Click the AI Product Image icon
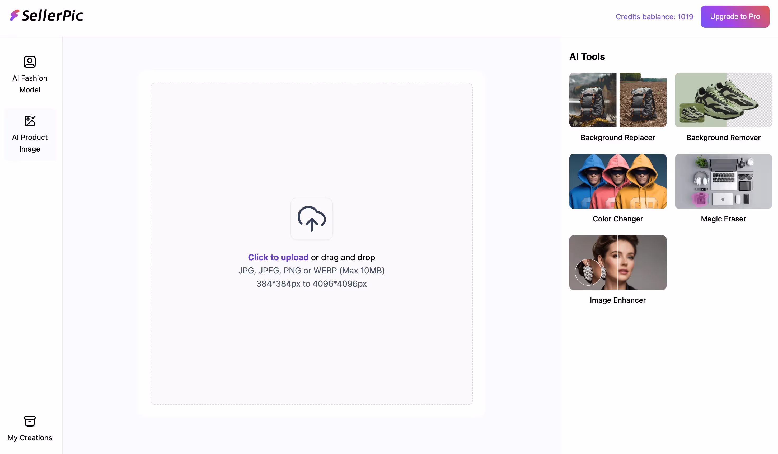 tap(30, 121)
